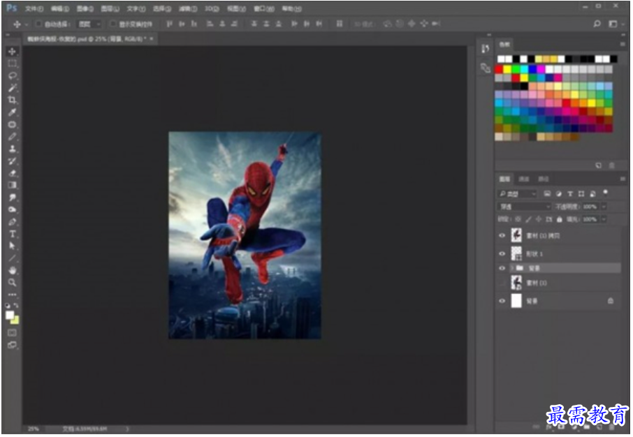This screenshot has width=633, height=437.
Task: Show the hidden 素材 (1) layer
Action: (x=502, y=283)
